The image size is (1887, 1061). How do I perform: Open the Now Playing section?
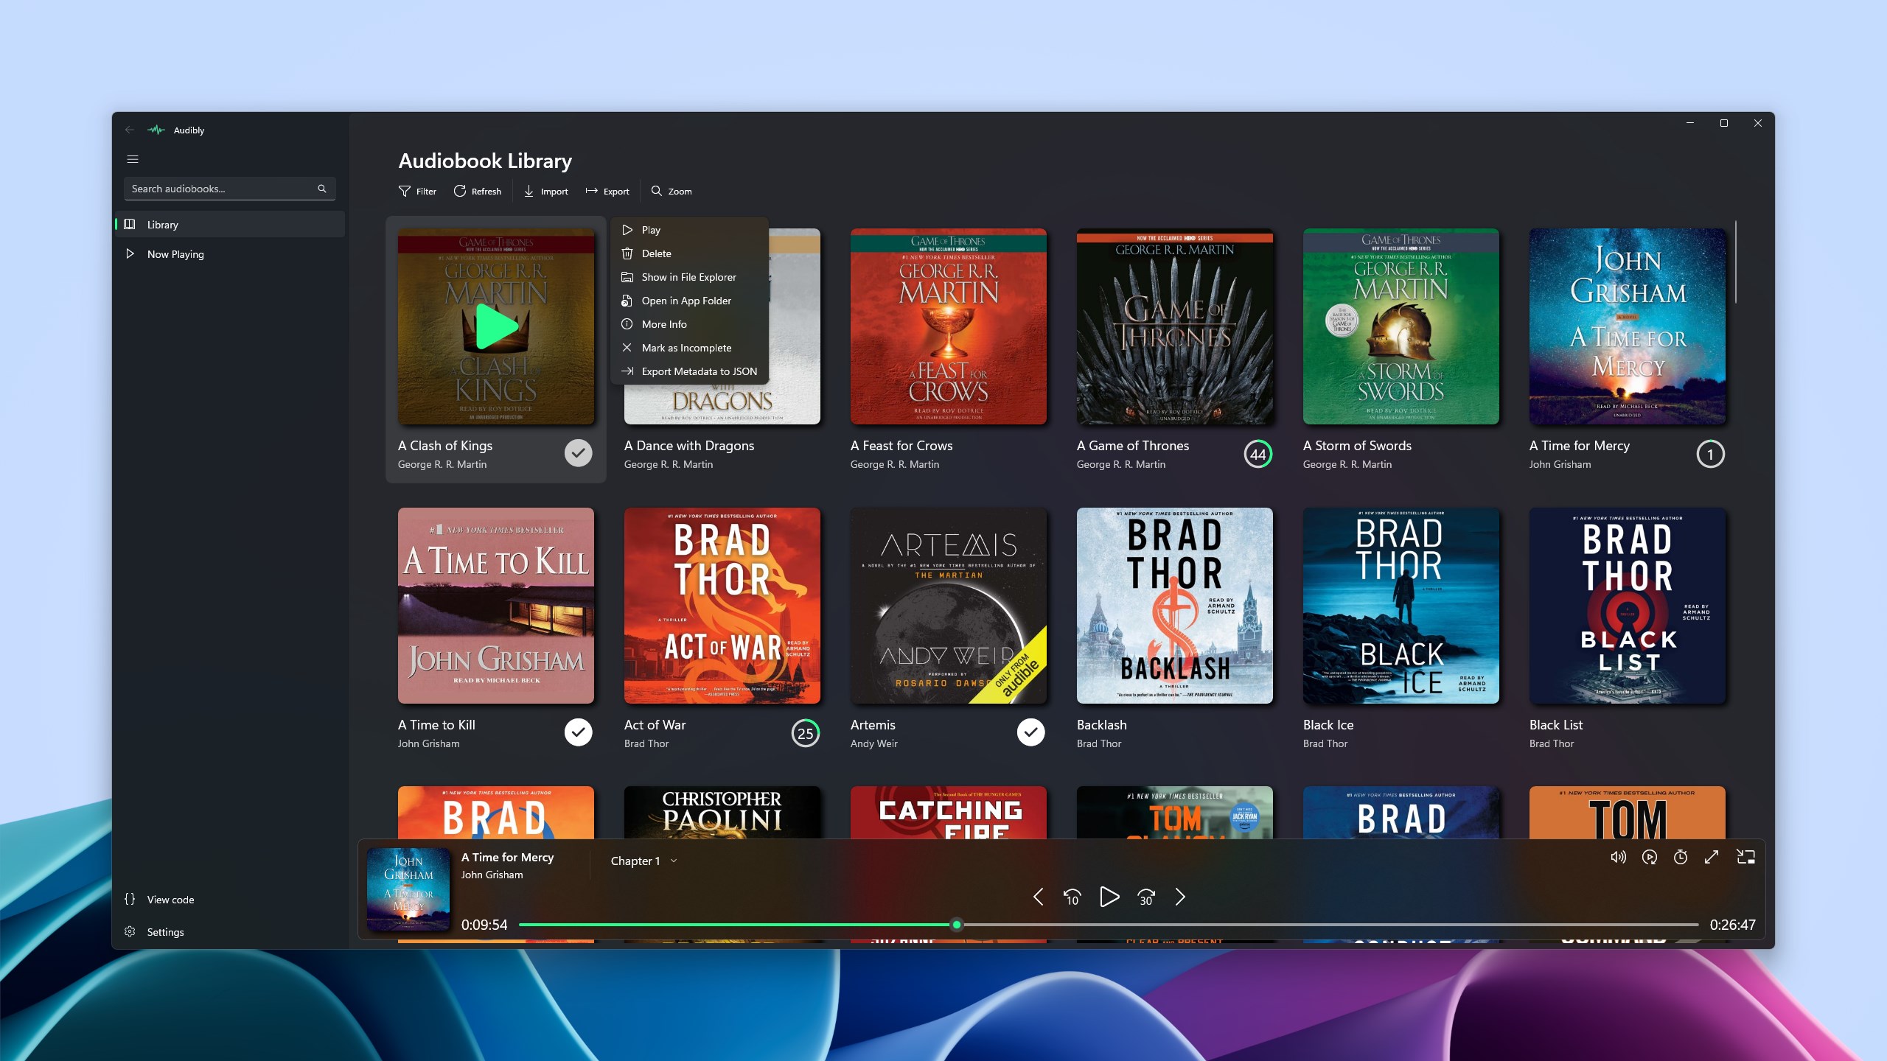(x=175, y=253)
